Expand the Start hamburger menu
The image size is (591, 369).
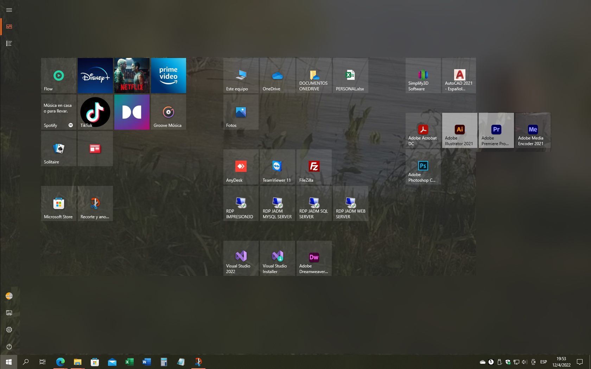[9, 10]
